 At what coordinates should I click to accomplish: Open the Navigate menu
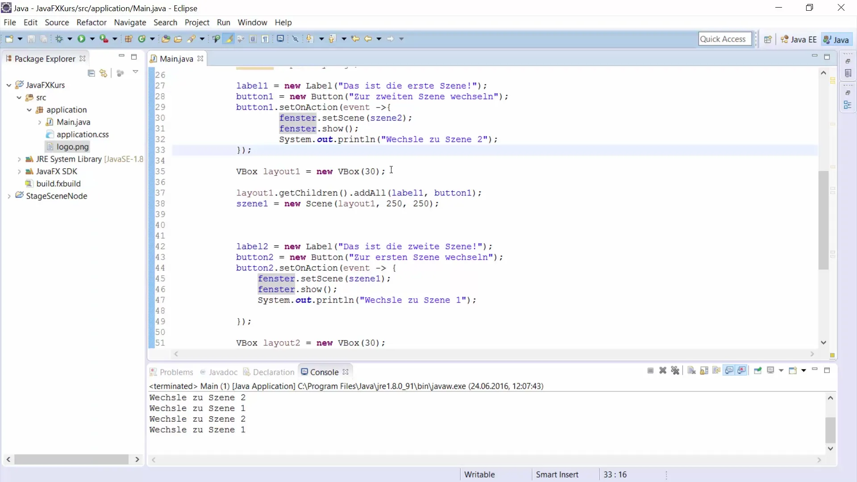pyautogui.click(x=130, y=22)
